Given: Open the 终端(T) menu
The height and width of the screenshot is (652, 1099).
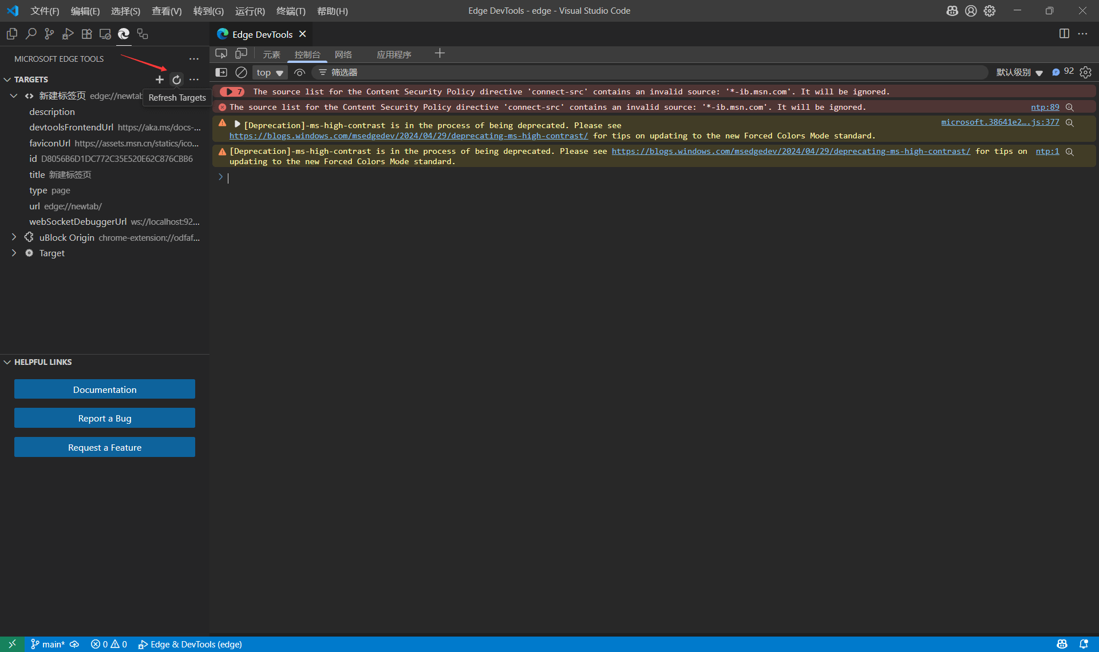Looking at the screenshot, I should pyautogui.click(x=291, y=11).
